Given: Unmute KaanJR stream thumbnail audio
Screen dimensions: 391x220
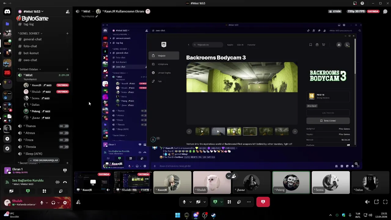Looking at the screenshot, I should [x=108, y=190].
